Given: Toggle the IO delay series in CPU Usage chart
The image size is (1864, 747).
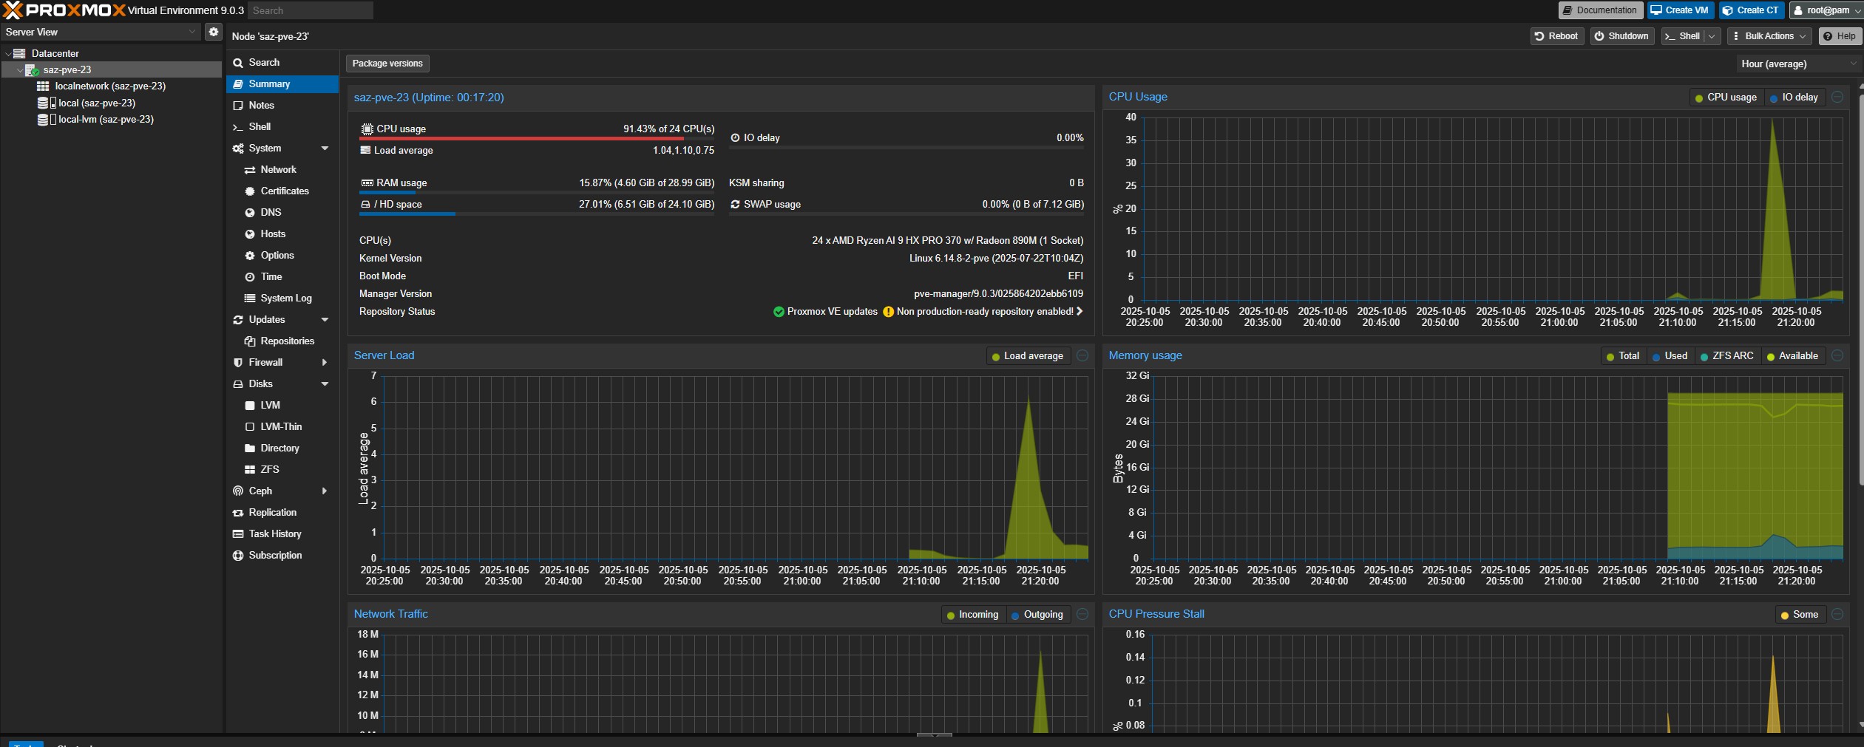Looking at the screenshot, I should pyautogui.click(x=1794, y=98).
